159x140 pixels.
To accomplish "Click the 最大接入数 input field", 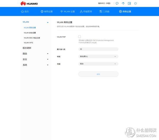I will pos(98,49).
